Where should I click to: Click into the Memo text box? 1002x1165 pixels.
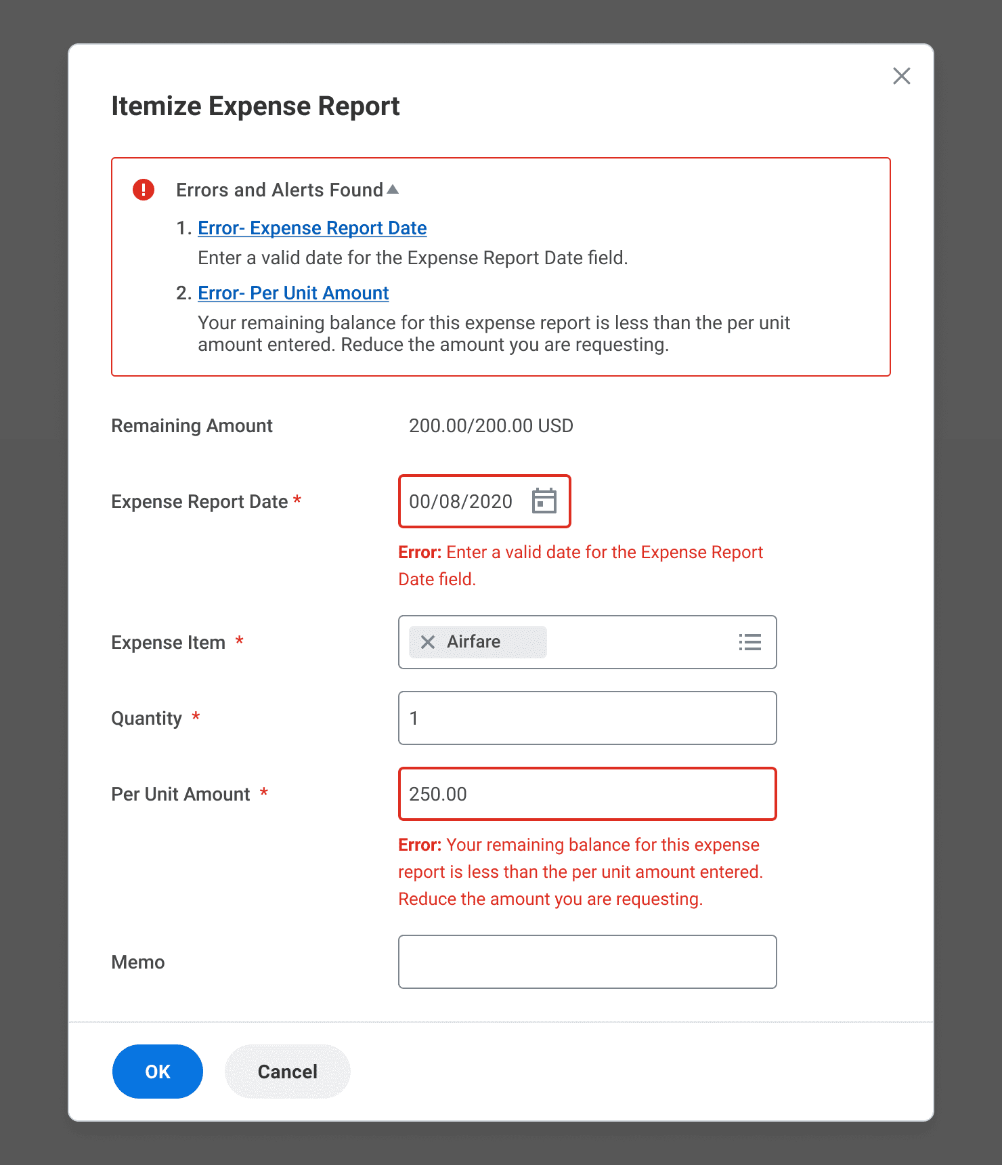click(x=587, y=962)
